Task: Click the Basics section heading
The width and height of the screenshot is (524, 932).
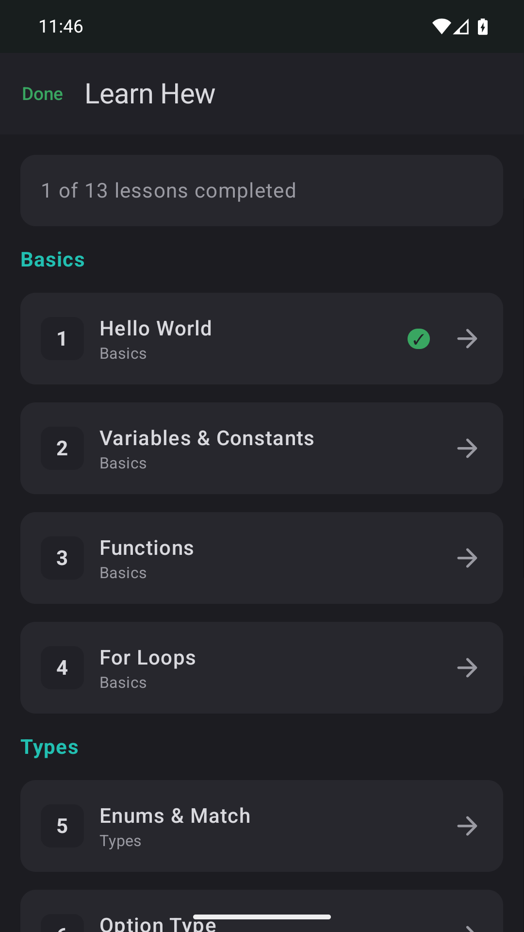Action: [x=53, y=260]
